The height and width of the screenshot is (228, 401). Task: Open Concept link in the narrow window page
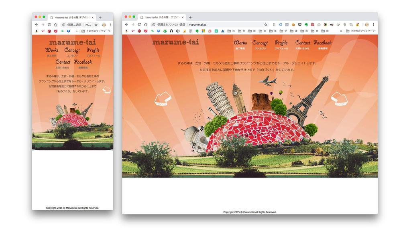coord(72,52)
